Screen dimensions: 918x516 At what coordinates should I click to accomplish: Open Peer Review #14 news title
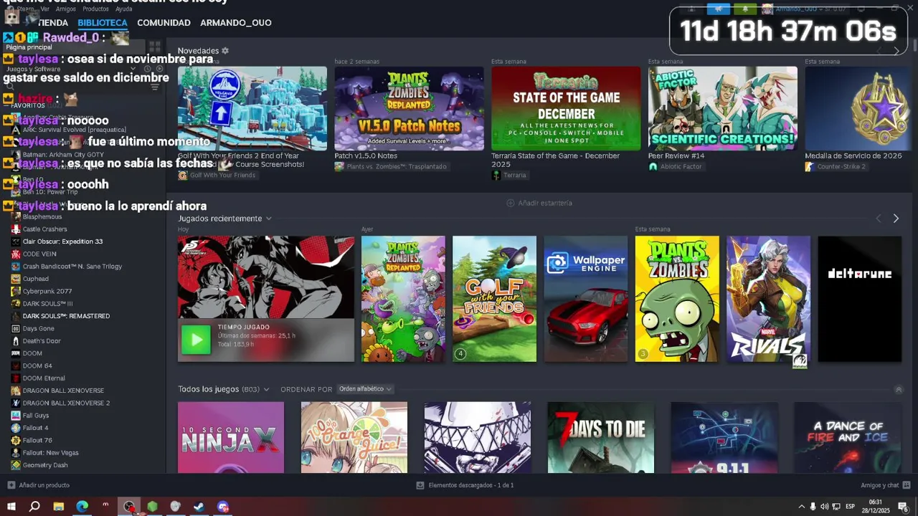coord(676,156)
